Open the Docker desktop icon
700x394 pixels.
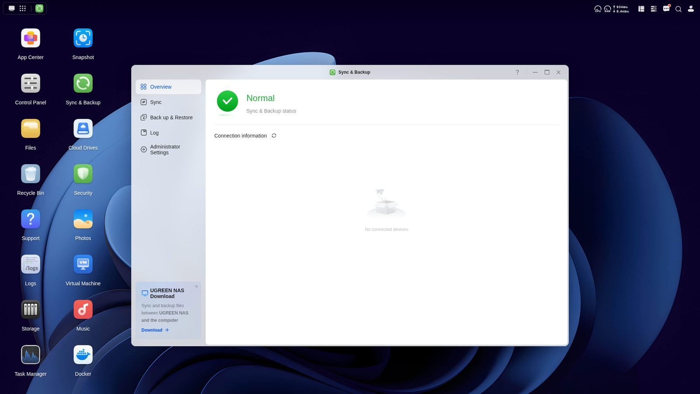(x=83, y=355)
